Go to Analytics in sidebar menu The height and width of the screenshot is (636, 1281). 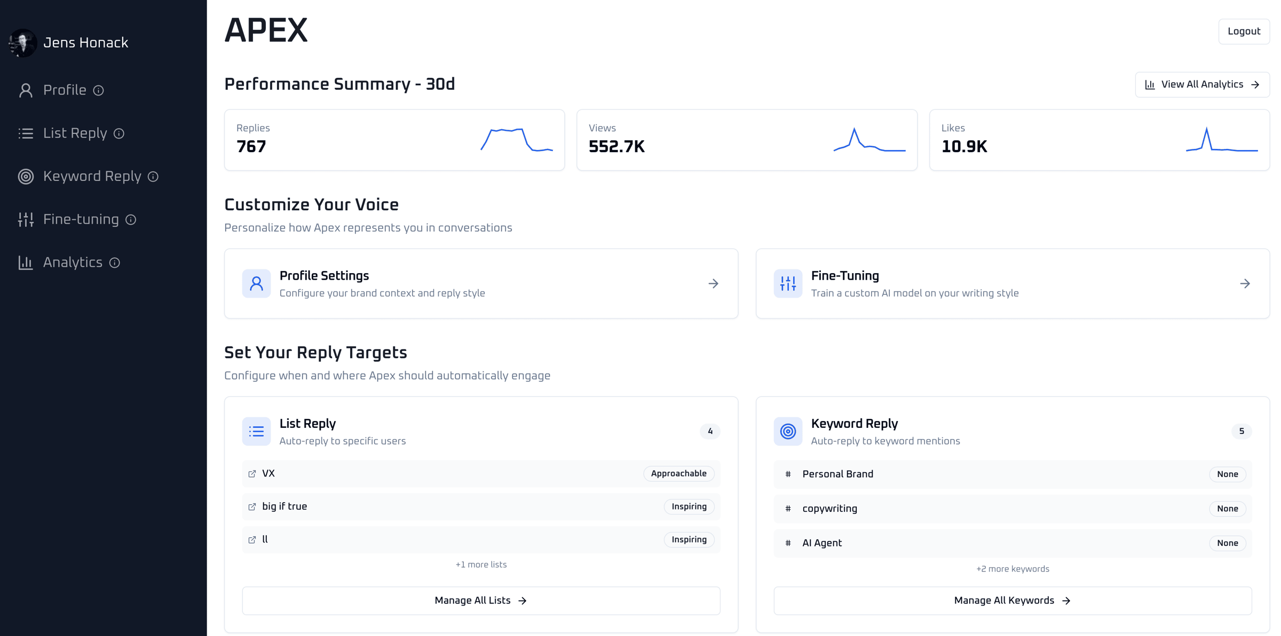[x=73, y=263]
